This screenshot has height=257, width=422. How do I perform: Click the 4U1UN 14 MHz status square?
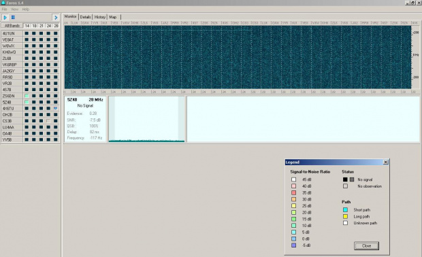27,33
